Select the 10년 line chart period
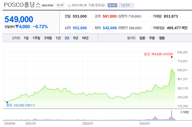 85,38
